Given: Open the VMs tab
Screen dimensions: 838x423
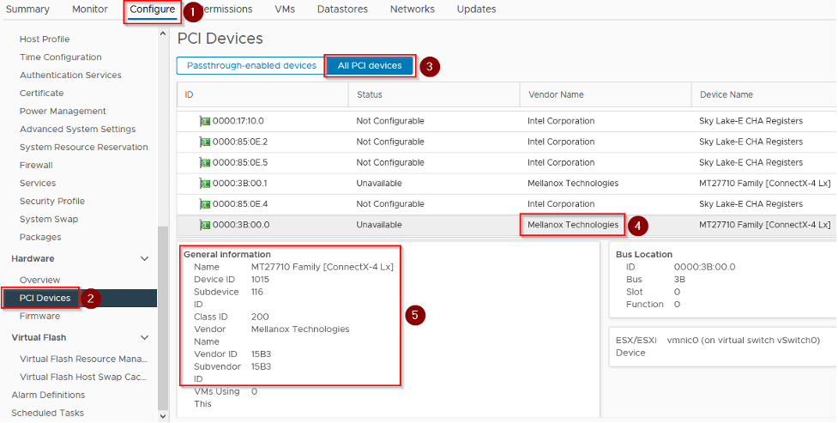Looking at the screenshot, I should click(285, 9).
